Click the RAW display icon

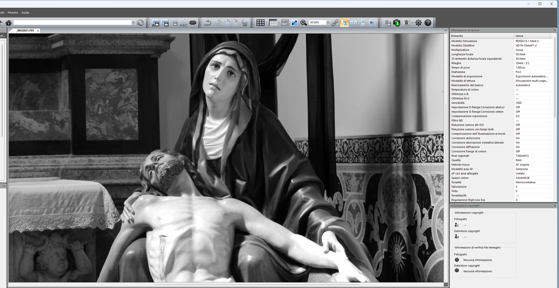coord(285,23)
